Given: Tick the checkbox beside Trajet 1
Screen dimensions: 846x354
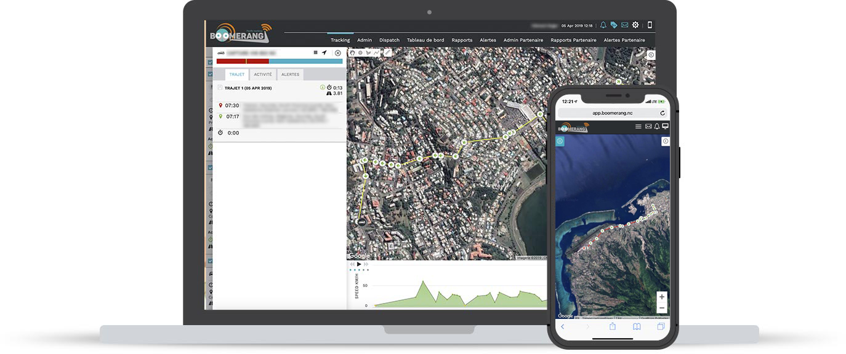Looking at the screenshot, I should coord(220,88).
